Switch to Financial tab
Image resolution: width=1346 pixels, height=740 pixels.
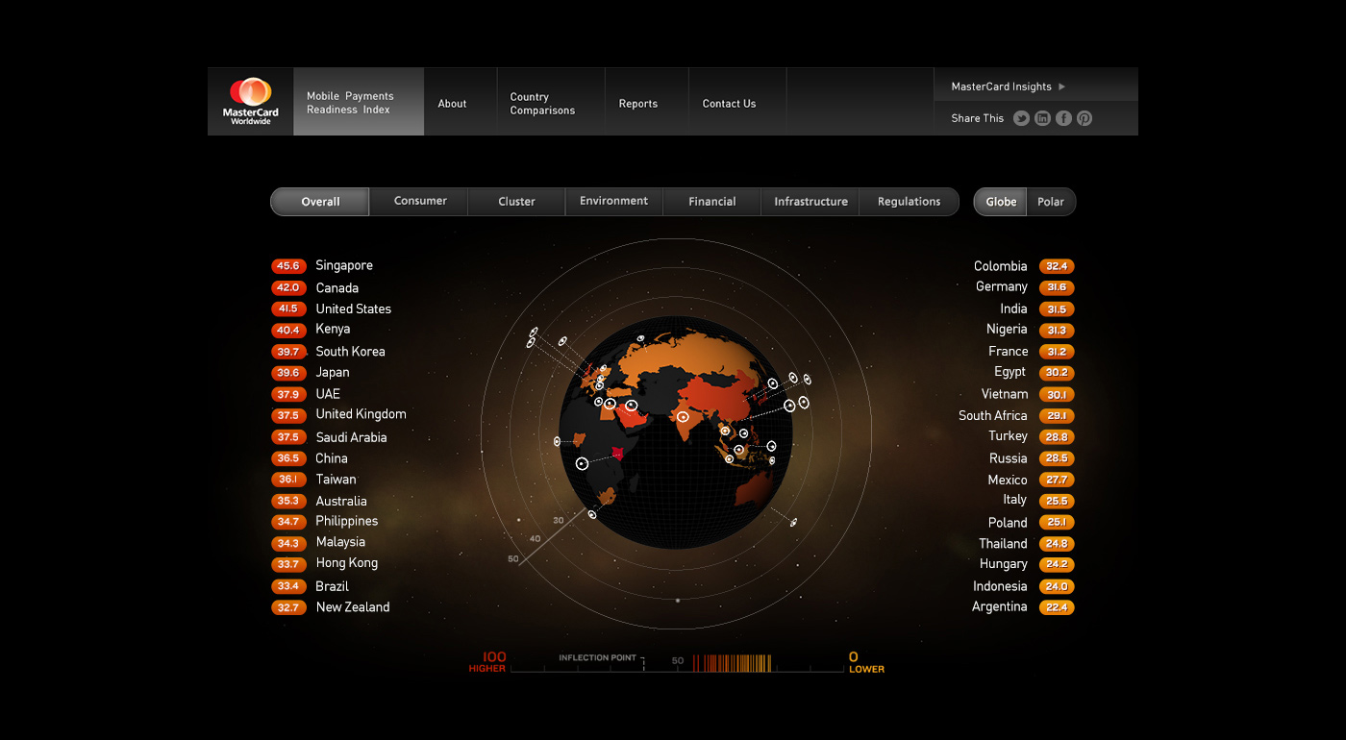[712, 202]
